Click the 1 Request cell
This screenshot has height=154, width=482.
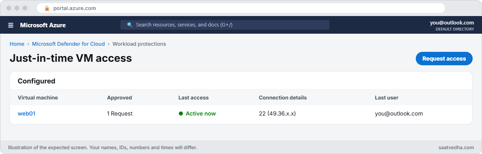(120, 113)
